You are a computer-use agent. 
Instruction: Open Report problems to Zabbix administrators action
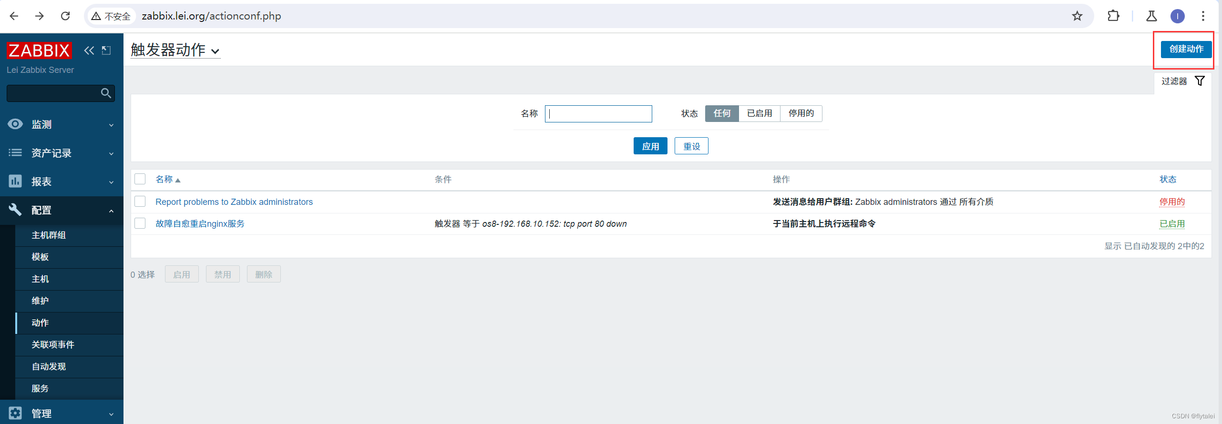click(234, 202)
